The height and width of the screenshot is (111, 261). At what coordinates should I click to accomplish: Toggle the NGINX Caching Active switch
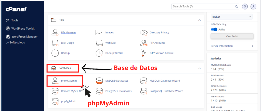(214, 30)
